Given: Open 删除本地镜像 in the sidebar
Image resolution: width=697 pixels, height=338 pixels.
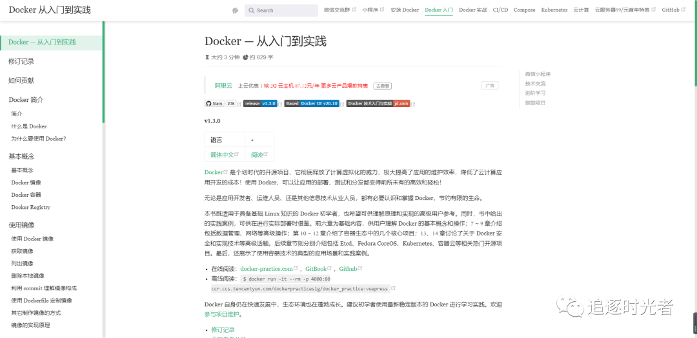Looking at the screenshot, I should click(x=28, y=276).
